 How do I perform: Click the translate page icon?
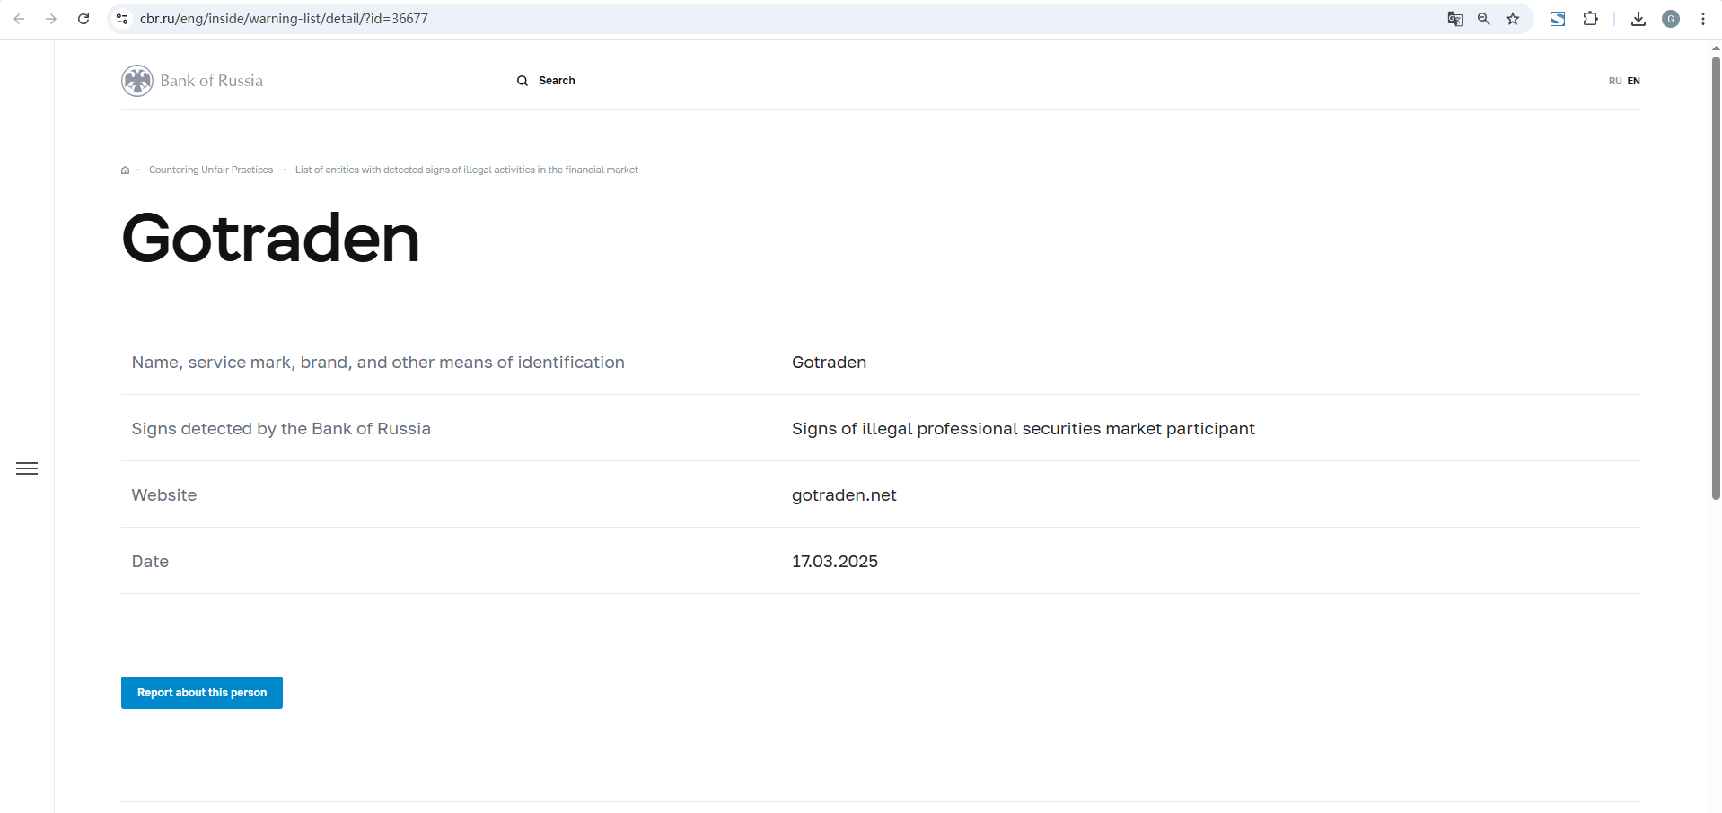pos(1455,19)
